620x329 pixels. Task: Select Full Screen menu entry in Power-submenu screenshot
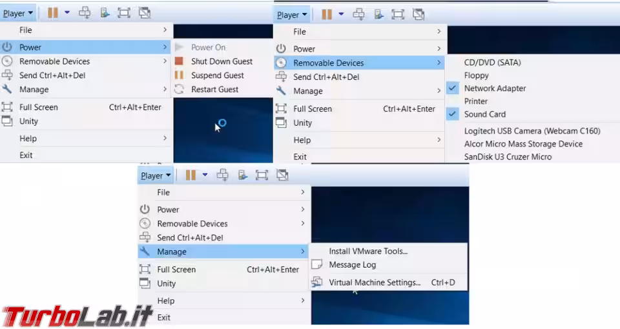pyautogui.click(x=85, y=107)
